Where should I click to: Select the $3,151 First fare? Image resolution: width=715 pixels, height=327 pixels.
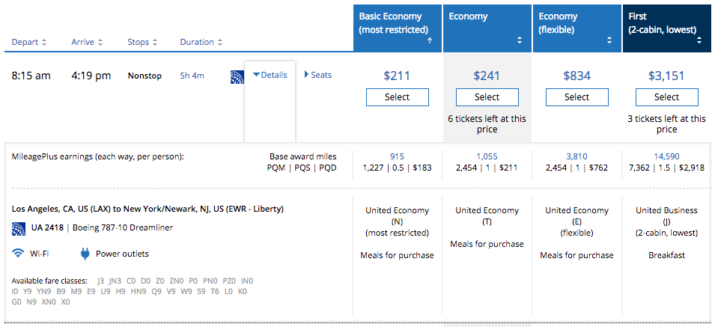667,97
